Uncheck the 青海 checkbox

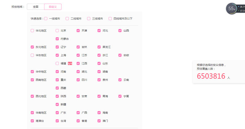click(x=99, y=96)
